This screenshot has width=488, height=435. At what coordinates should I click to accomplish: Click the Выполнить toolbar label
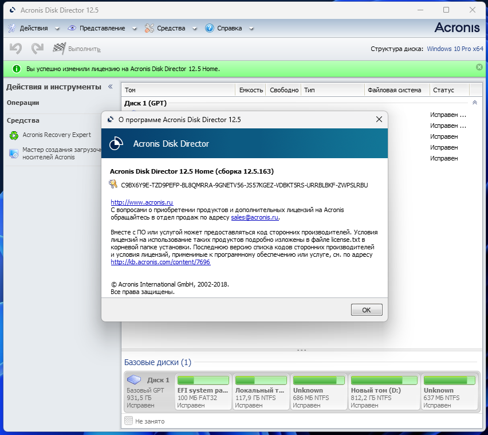tap(84, 49)
